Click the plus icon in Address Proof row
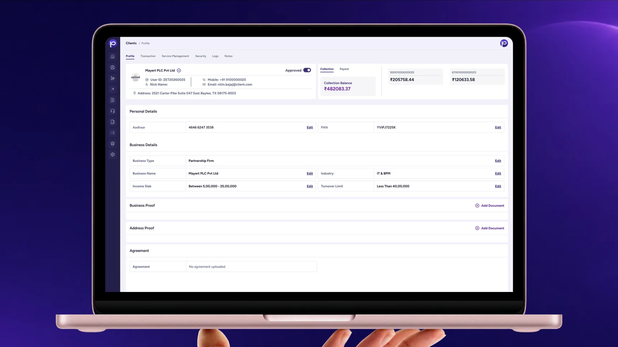 pyautogui.click(x=477, y=228)
